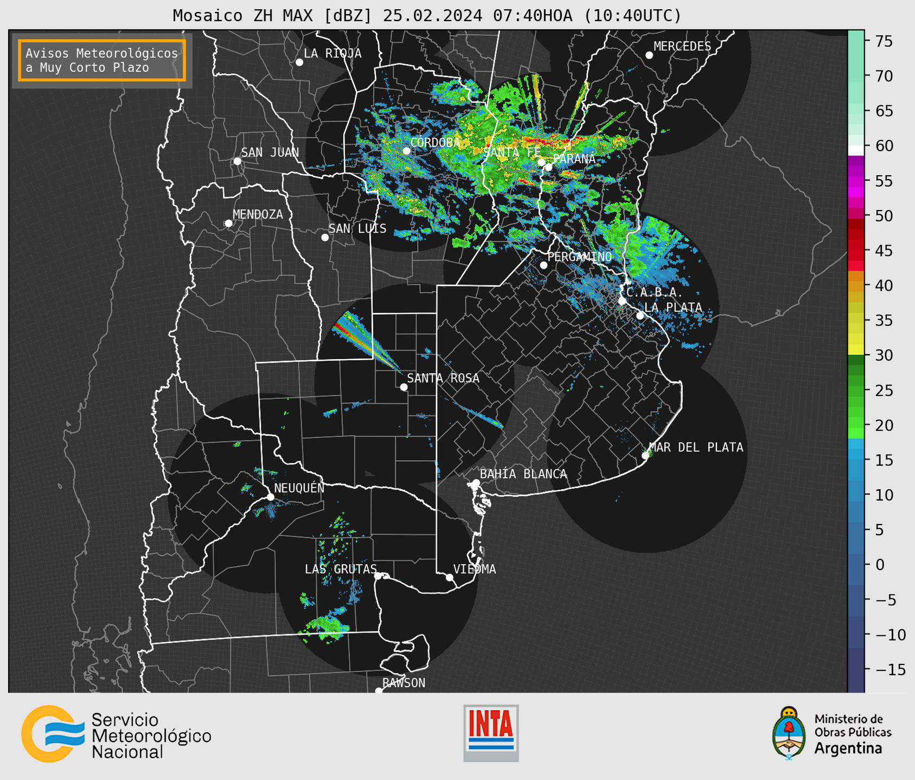Select the NEUQUÉN city marker

271,497
